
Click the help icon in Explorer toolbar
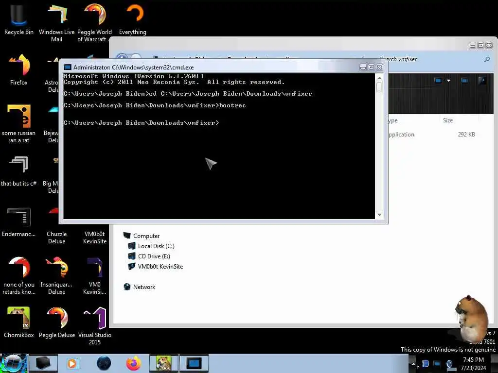point(482,81)
